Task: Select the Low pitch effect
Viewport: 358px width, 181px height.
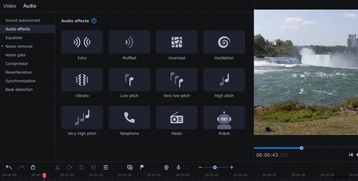Action: [x=129, y=80]
